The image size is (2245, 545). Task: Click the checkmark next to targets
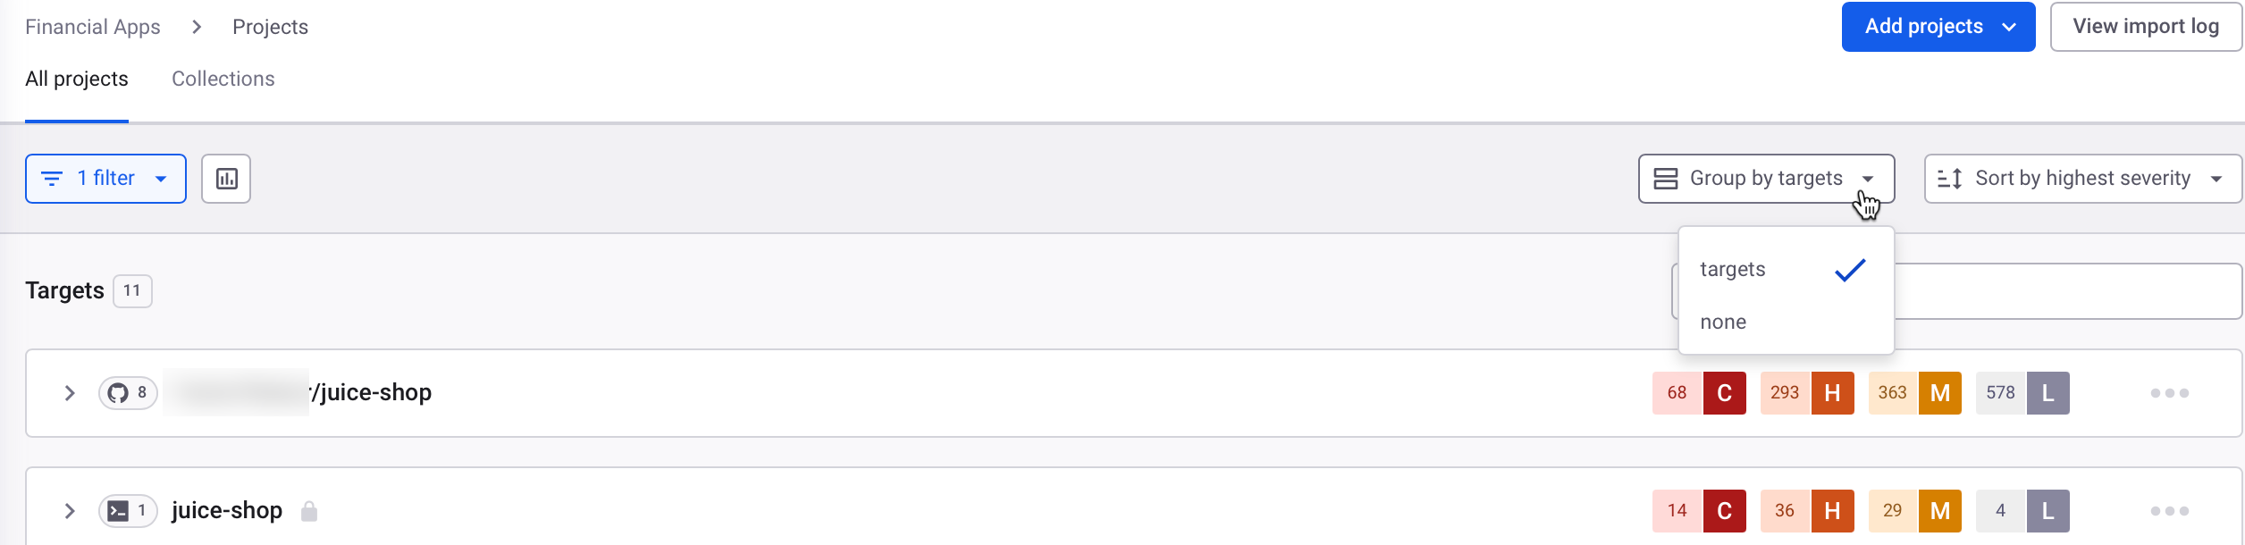coord(1848,268)
